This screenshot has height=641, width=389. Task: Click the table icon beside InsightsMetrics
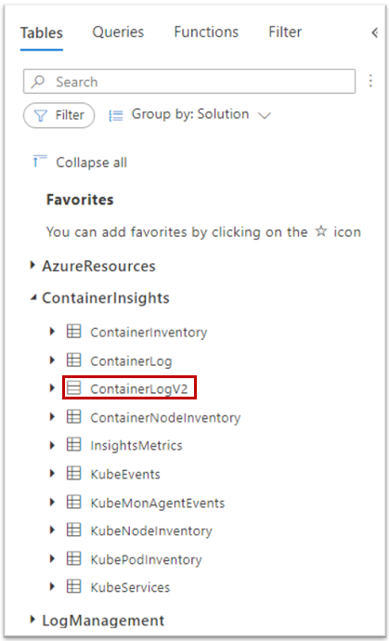[73, 444]
